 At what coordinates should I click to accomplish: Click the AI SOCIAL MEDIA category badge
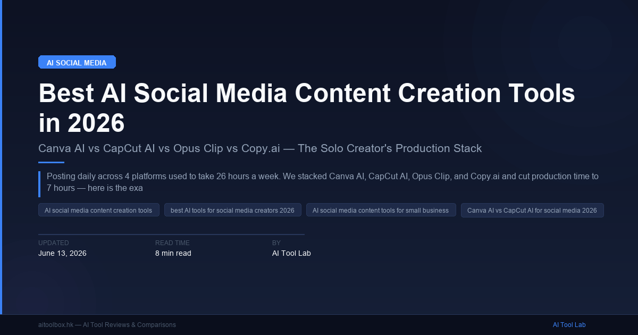coord(77,62)
